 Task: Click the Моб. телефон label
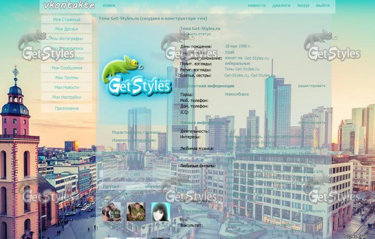click(194, 100)
